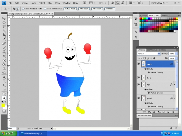182x136 pixels.
Task: Open the File menu
Action: pos(10,3)
